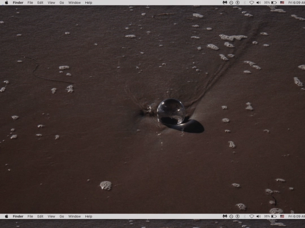Open the File menu in the lower menu bar
The height and width of the screenshot is (228, 305).
point(30,216)
